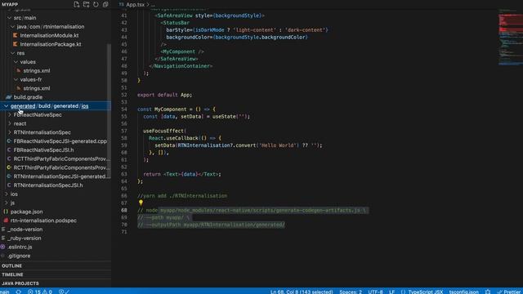Open strings.xml under values folder
523x294 pixels.
point(36,71)
